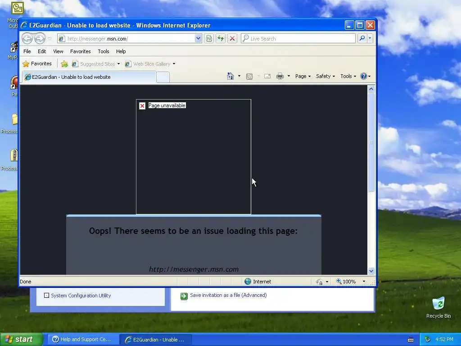This screenshot has height=346, width=461.
Task: Click the Start button
Action: pos(21,339)
